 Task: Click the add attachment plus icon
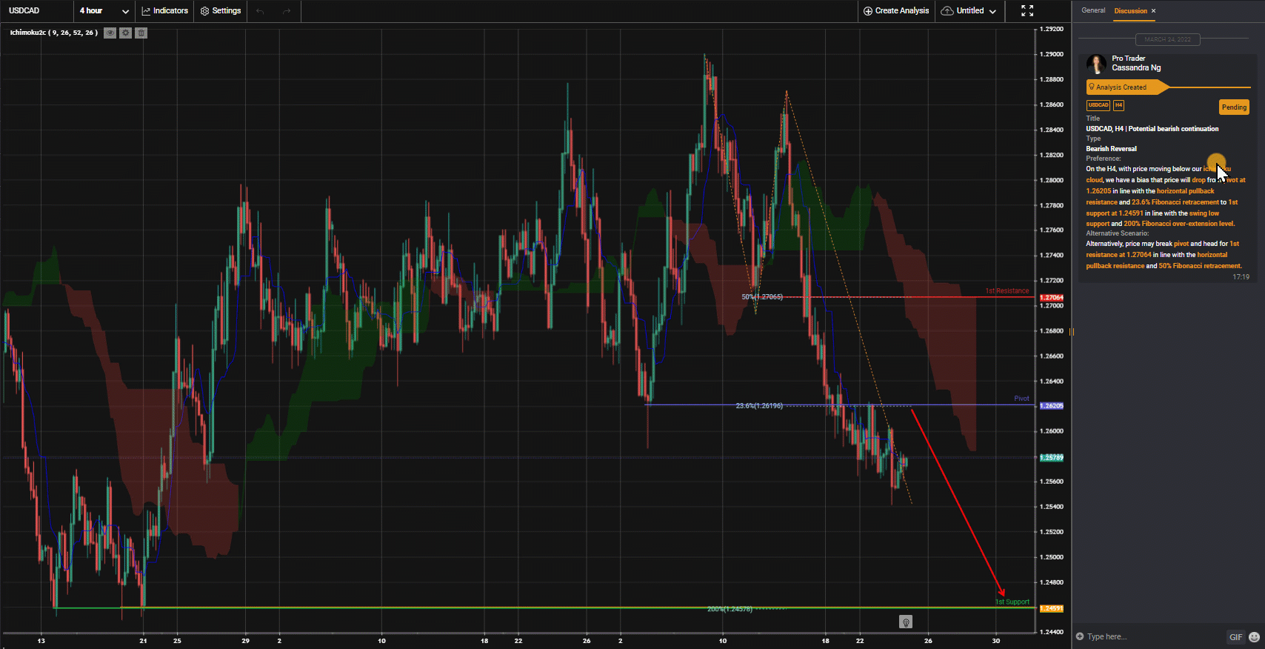coord(1080,636)
